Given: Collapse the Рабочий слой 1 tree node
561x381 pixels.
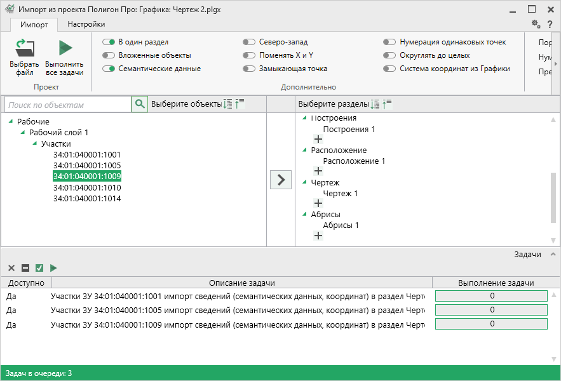Looking at the screenshot, I should pyautogui.click(x=23, y=133).
